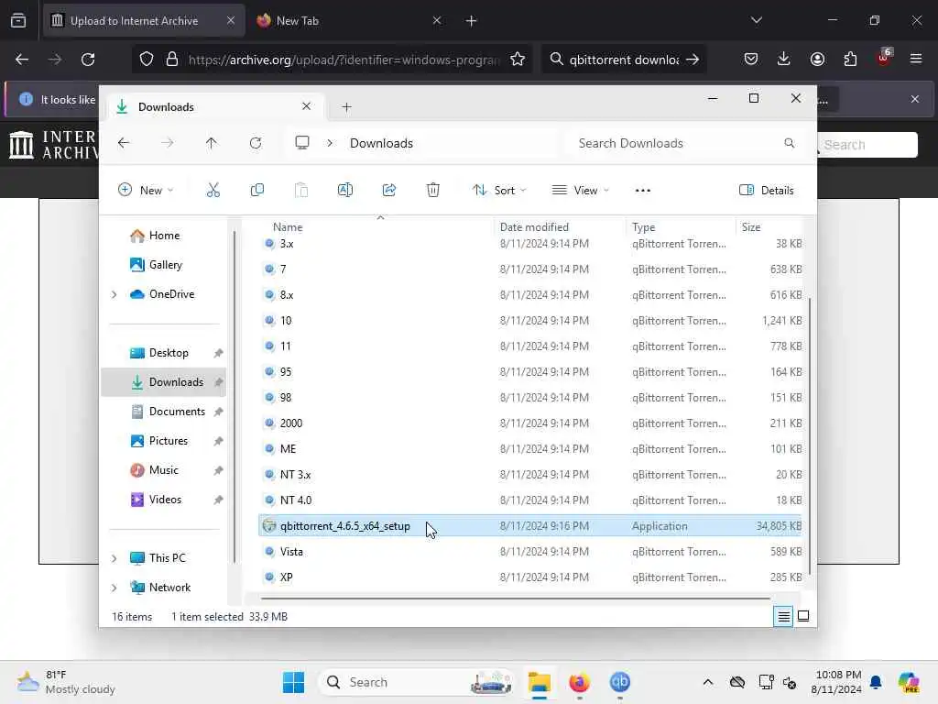Image resolution: width=938 pixels, height=704 pixels.
Task: Open File Explorer from the taskbar
Action: (x=539, y=682)
